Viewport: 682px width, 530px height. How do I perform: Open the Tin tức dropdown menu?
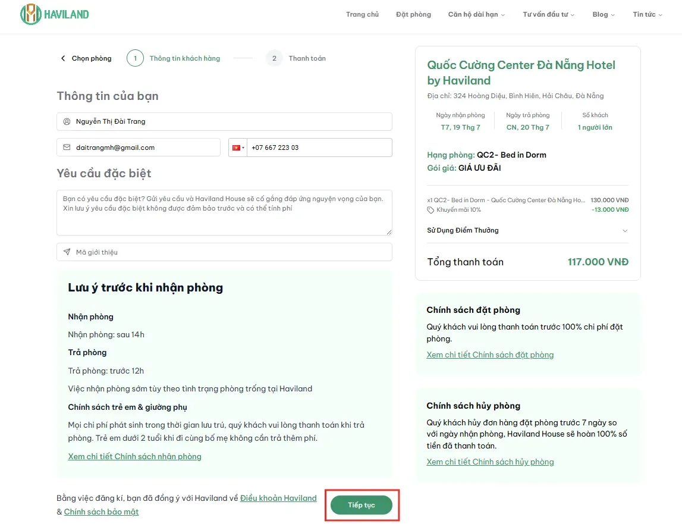(x=647, y=14)
